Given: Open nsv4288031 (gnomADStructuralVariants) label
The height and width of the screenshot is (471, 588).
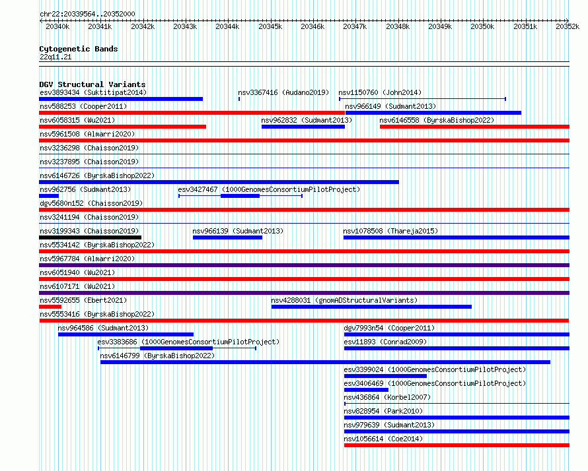Looking at the screenshot, I should tap(344, 300).
